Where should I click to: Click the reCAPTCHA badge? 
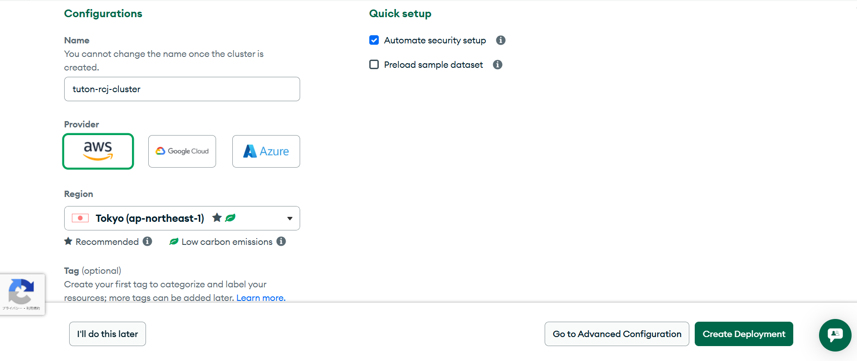[x=21, y=294]
